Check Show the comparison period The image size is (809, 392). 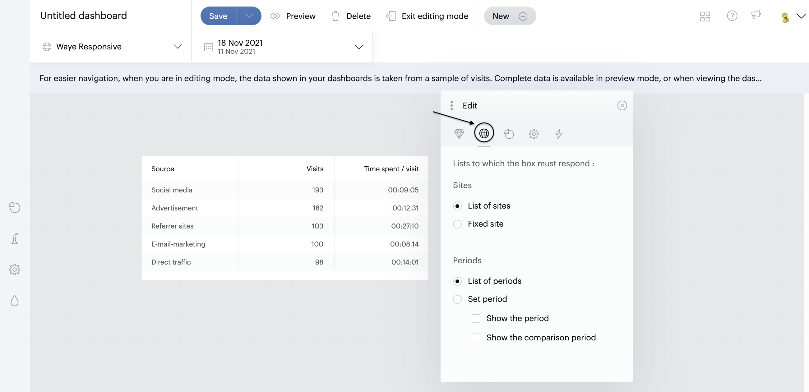coord(476,338)
